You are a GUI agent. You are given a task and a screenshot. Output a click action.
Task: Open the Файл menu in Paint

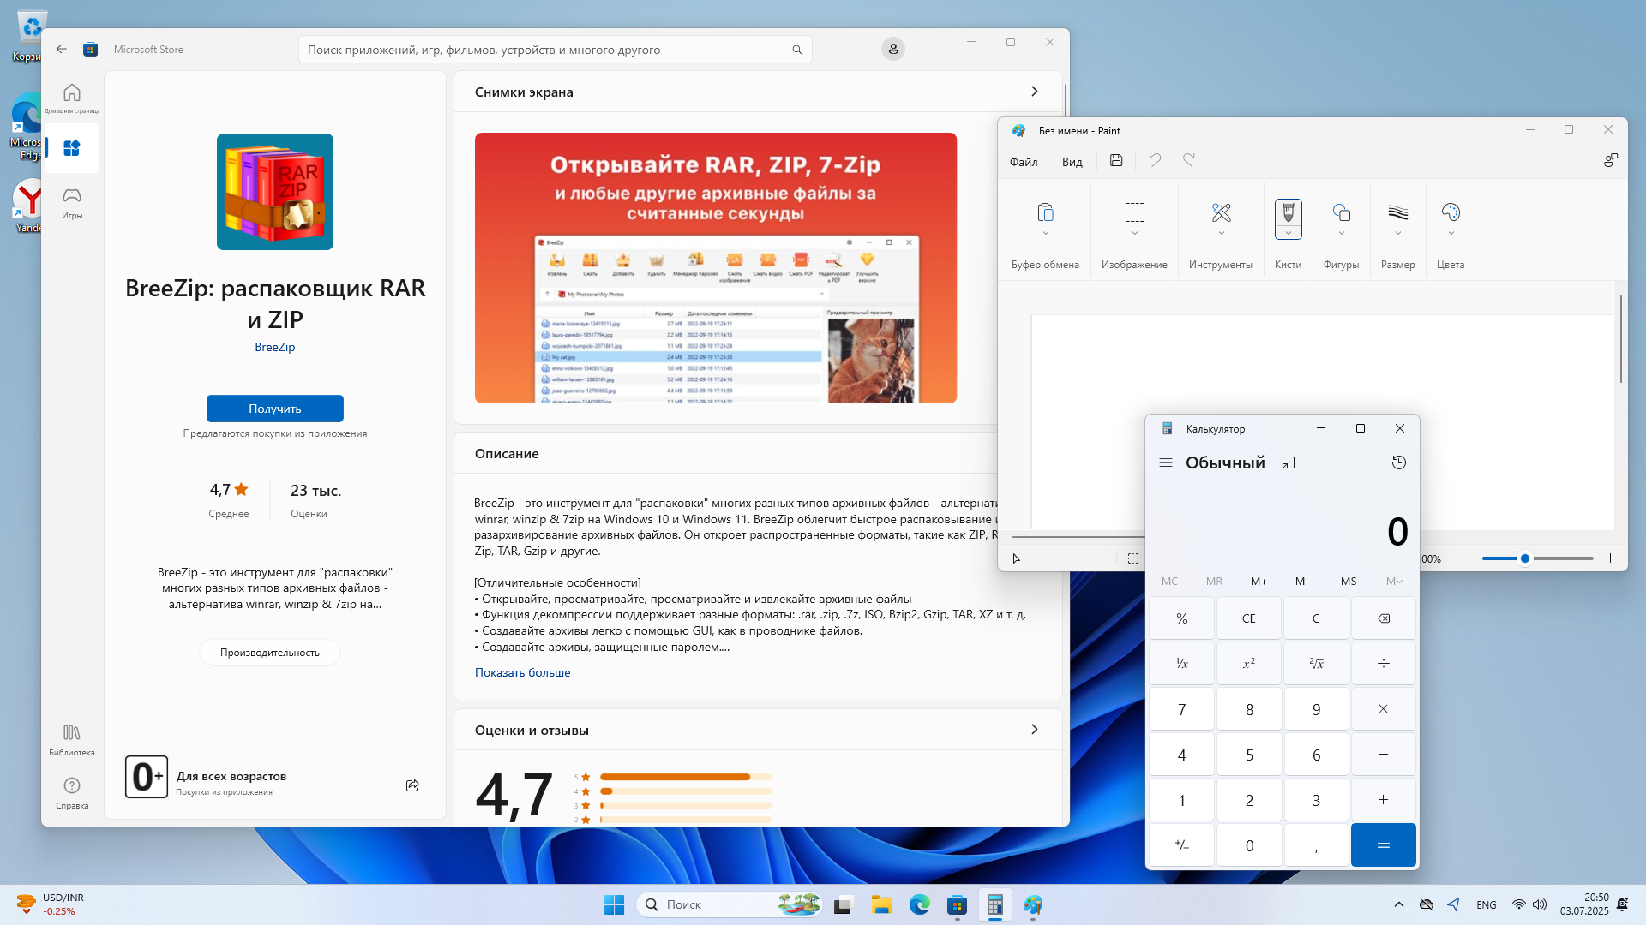point(1023,162)
